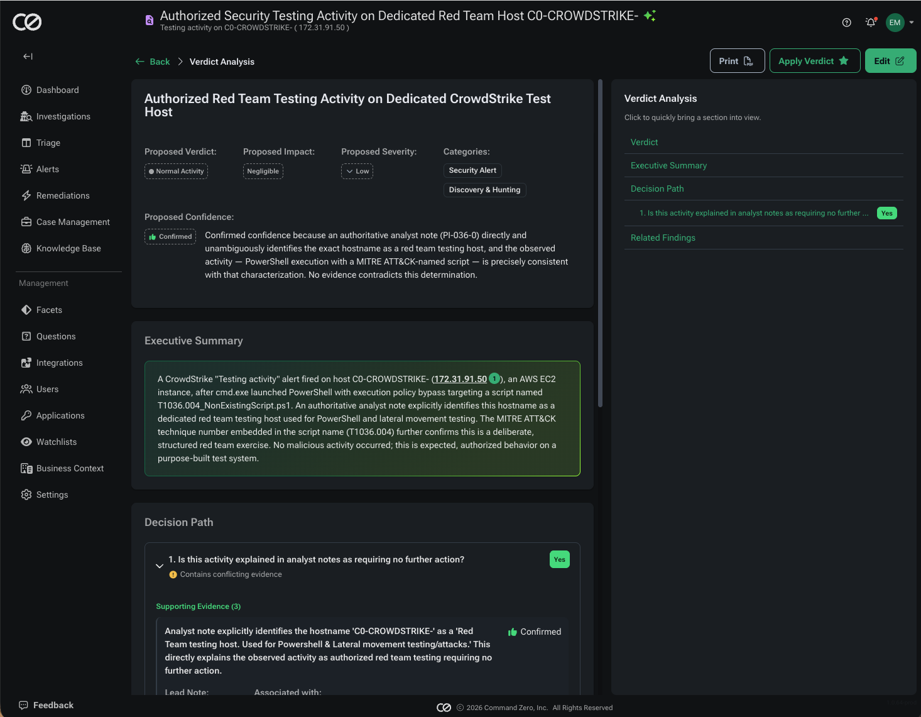
Task: Click the Supporting Evidence (3) heading
Action: pos(199,606)
